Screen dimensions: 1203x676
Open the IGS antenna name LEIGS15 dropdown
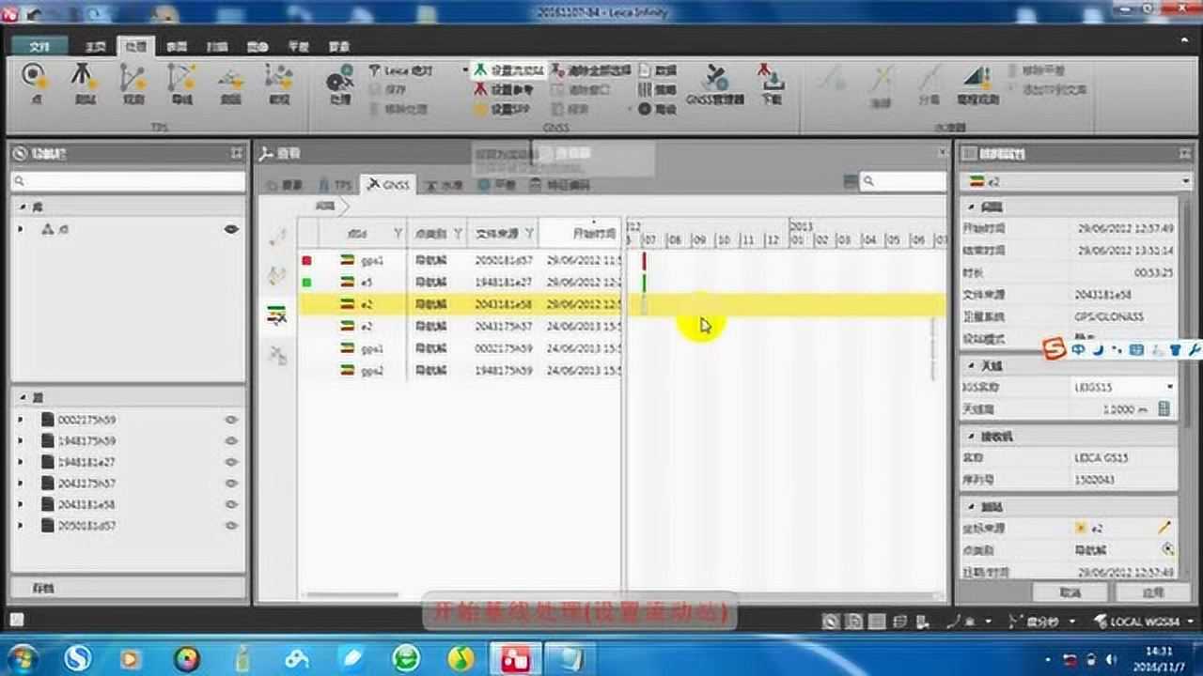click(1170, 386)
